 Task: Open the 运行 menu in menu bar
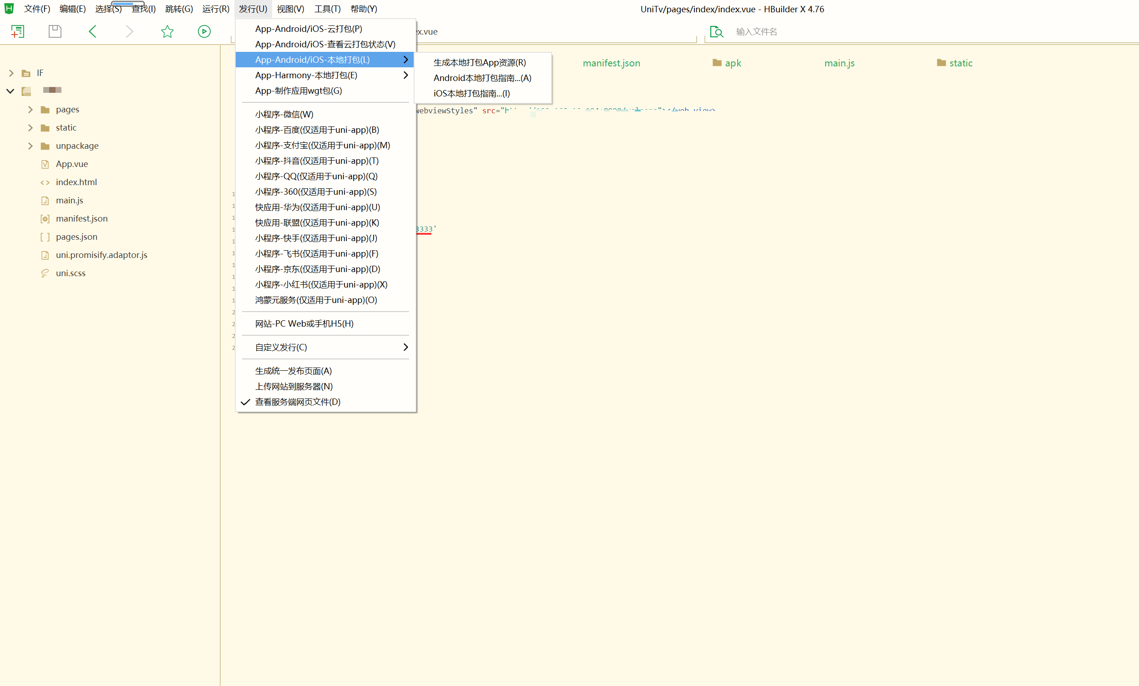[x=215, y=9]
